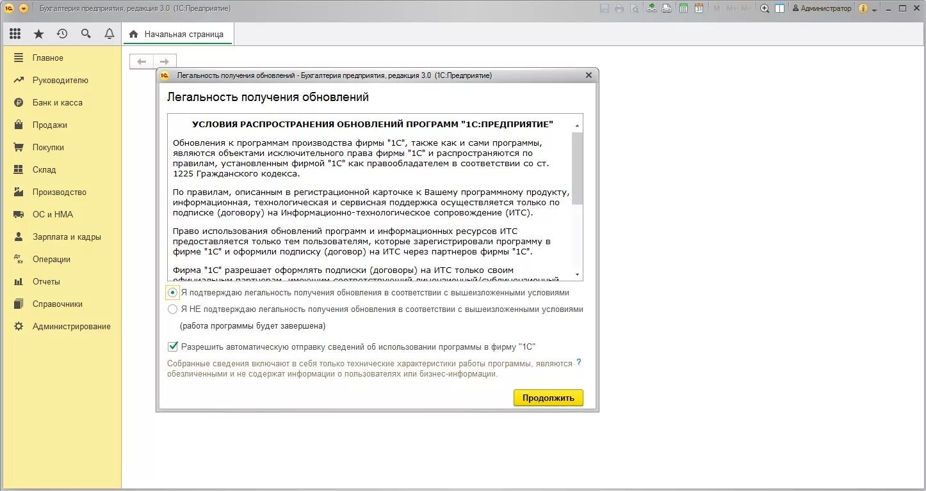Click the M- memory button
The width and height of the screenshot is (926, 491).
pos(747,8)
